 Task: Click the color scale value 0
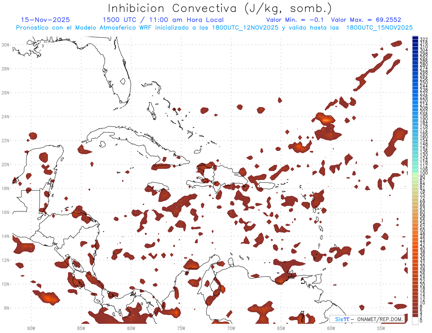421,321
